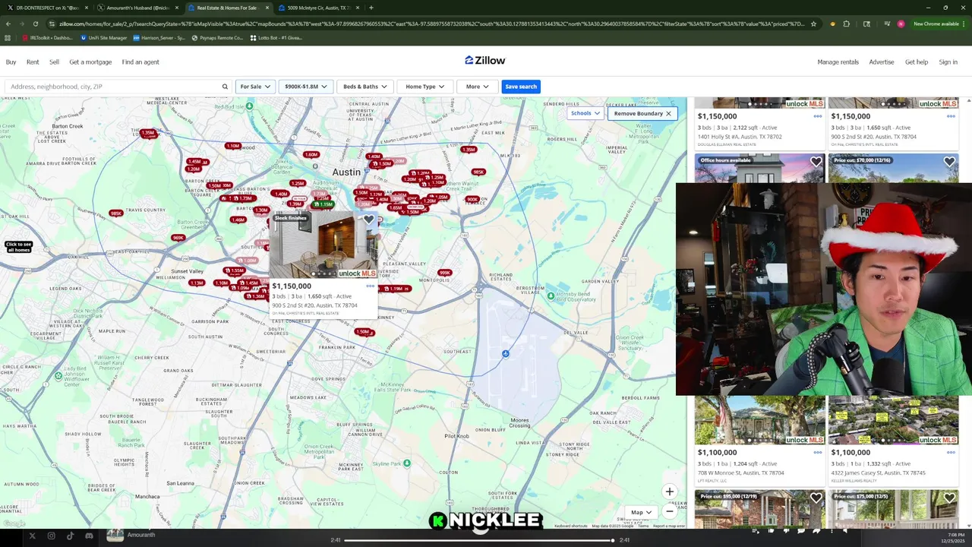This screenshot has width=972, height=547.
Task: Open the Buy menu
Action: (11, 62)
